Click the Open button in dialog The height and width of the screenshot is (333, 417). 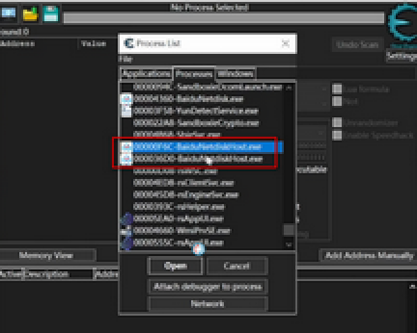tap(176, 266)
